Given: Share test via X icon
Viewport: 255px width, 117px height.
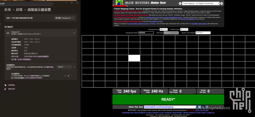Looking at the screenshot, I should coord(203,107).
